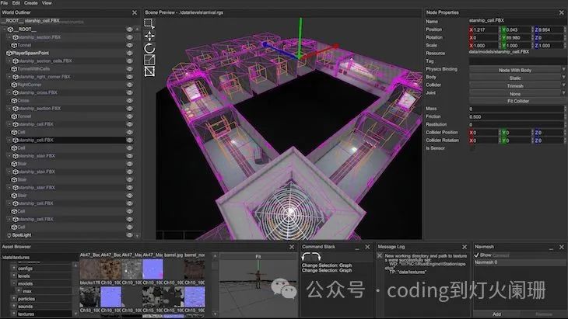
Task: Open the Create menu
Action: coord(33,4)
